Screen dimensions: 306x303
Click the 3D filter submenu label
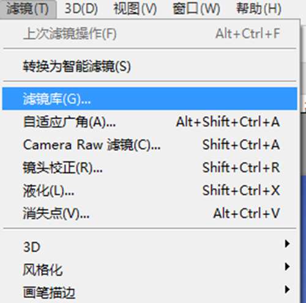click(x=32, y=247)
